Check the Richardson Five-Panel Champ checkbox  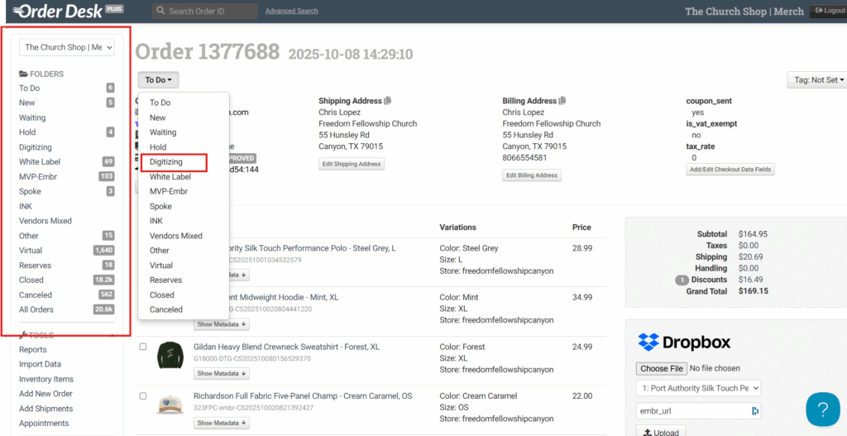pyautogui.click(x=143, y=396)
